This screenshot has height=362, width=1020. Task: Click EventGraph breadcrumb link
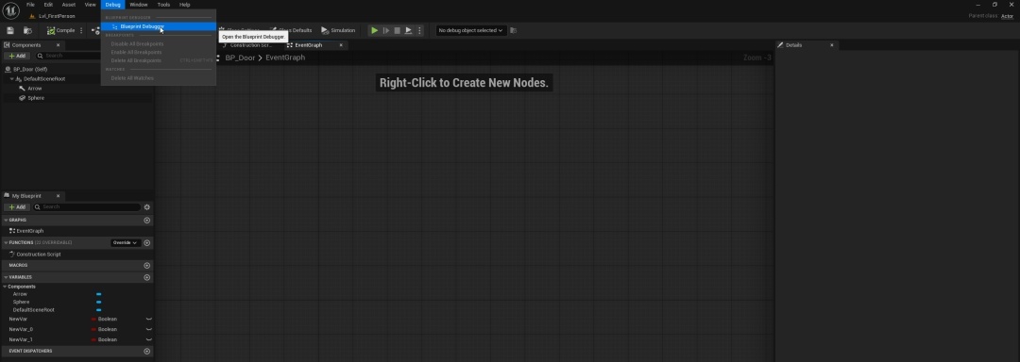pos(285,58)
